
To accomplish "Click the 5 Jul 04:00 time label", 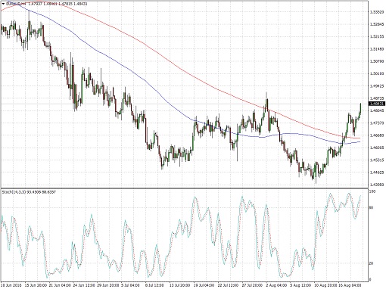I will coord(130,285).
